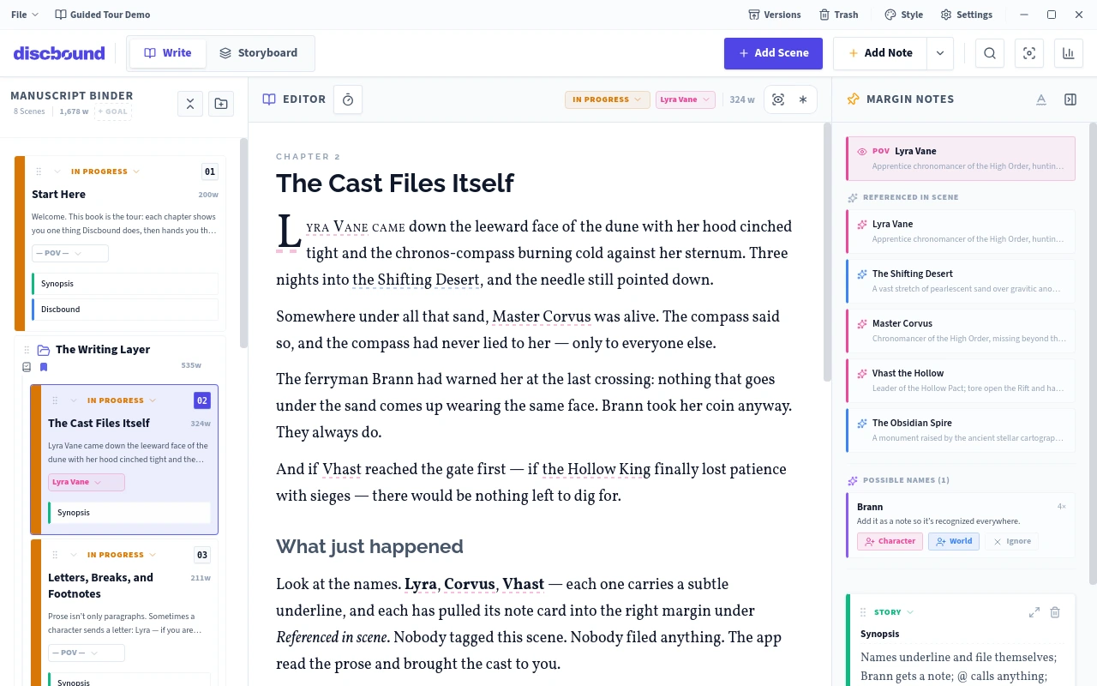
Task: Click The Cast Files Itself editor title
Action: (x=394, y=183)
